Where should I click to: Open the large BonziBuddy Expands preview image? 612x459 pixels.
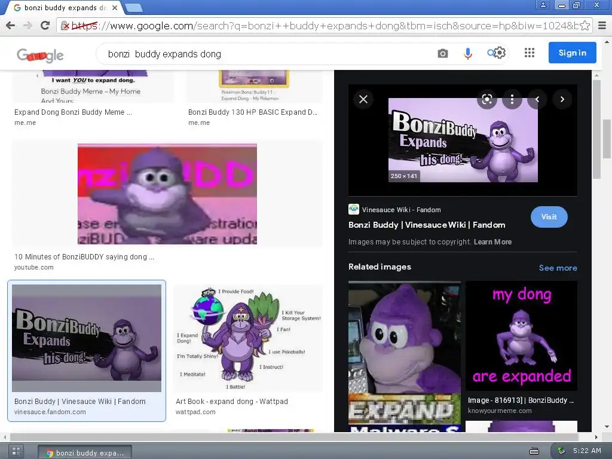[x=463, y=140]
